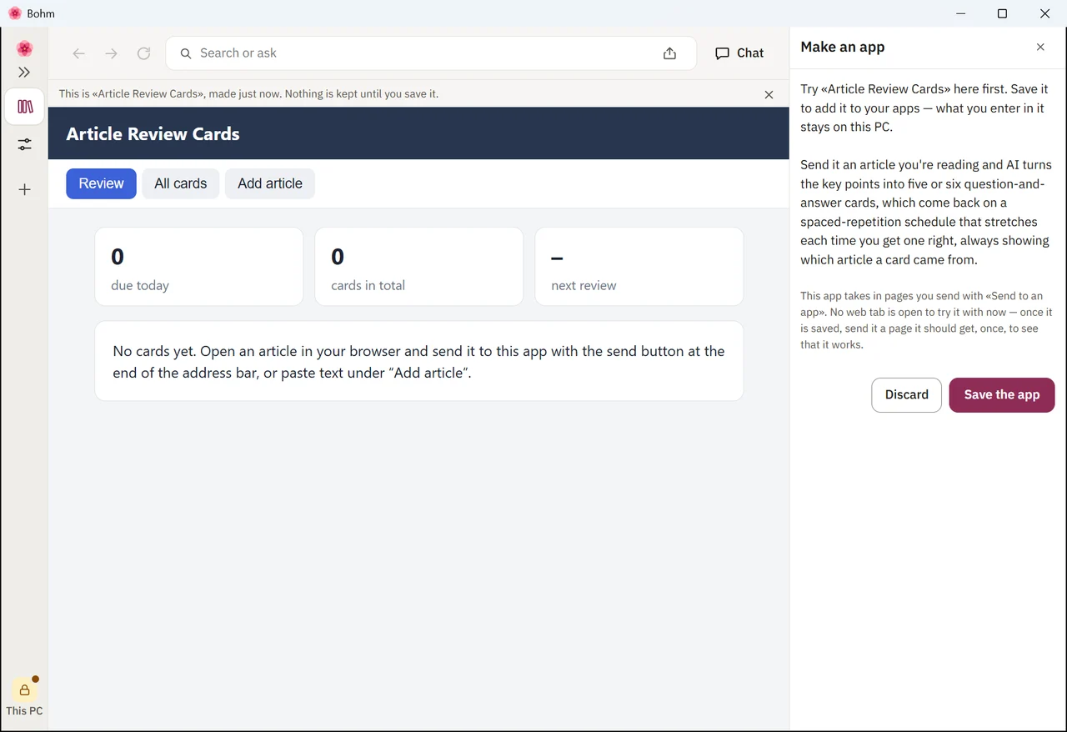Click the Discard button
This screenshot has height=732, width=1067.
(x=906, y=395)
